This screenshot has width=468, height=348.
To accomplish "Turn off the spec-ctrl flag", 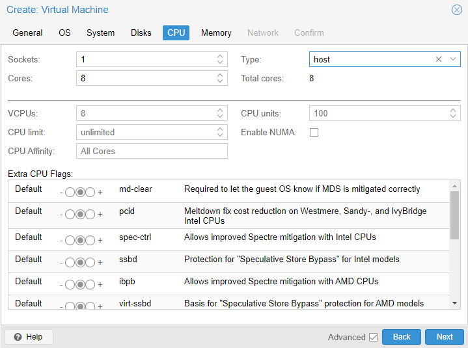I will click(70, 241).
